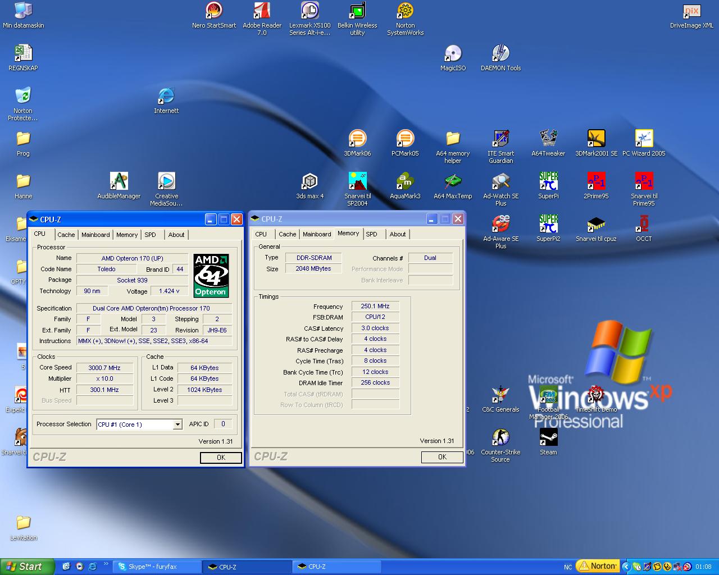Click OK in the right CPU-Z Memory window
719x575 pixels.
click(442, 457)
